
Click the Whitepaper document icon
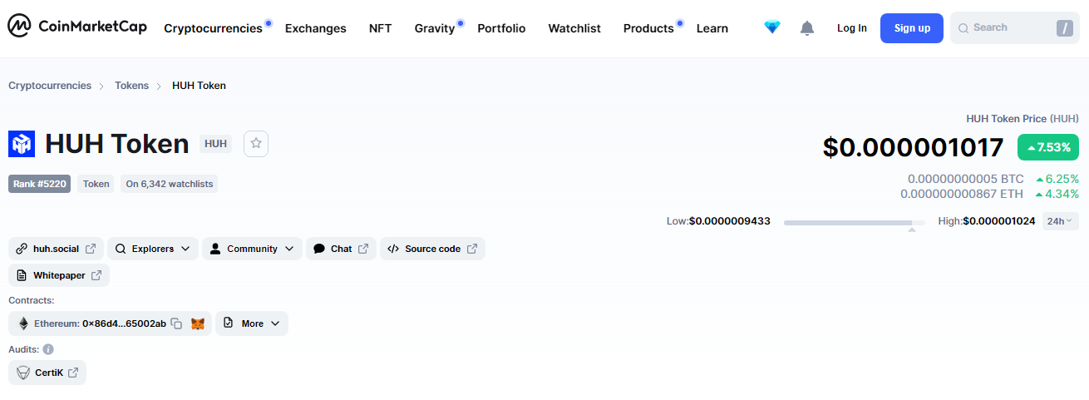tap(22, 275)
